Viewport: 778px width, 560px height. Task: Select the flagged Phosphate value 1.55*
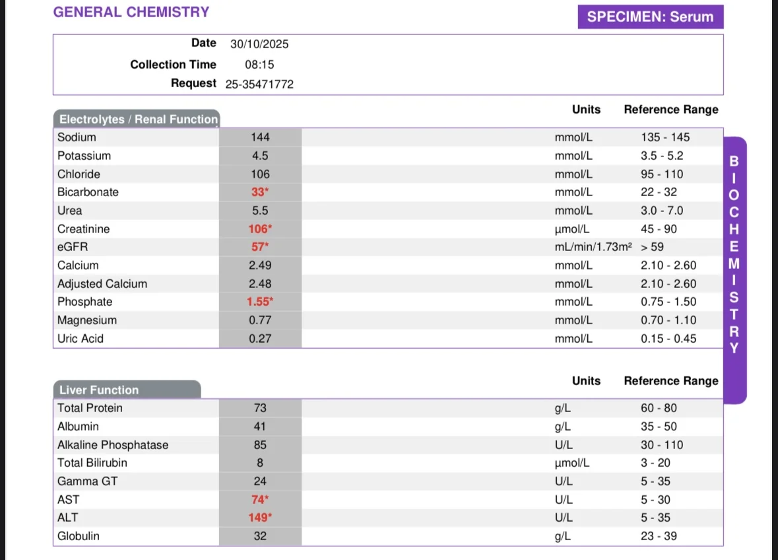[260, 302]
